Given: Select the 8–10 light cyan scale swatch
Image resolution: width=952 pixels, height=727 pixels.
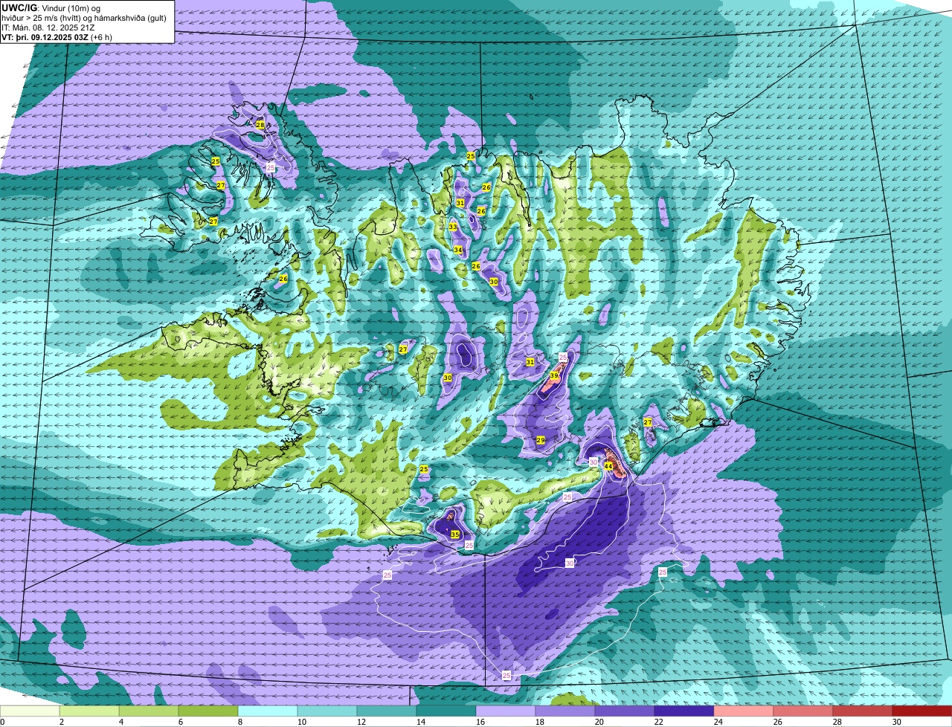Looking at the screenshot, I should pos(268,711).
